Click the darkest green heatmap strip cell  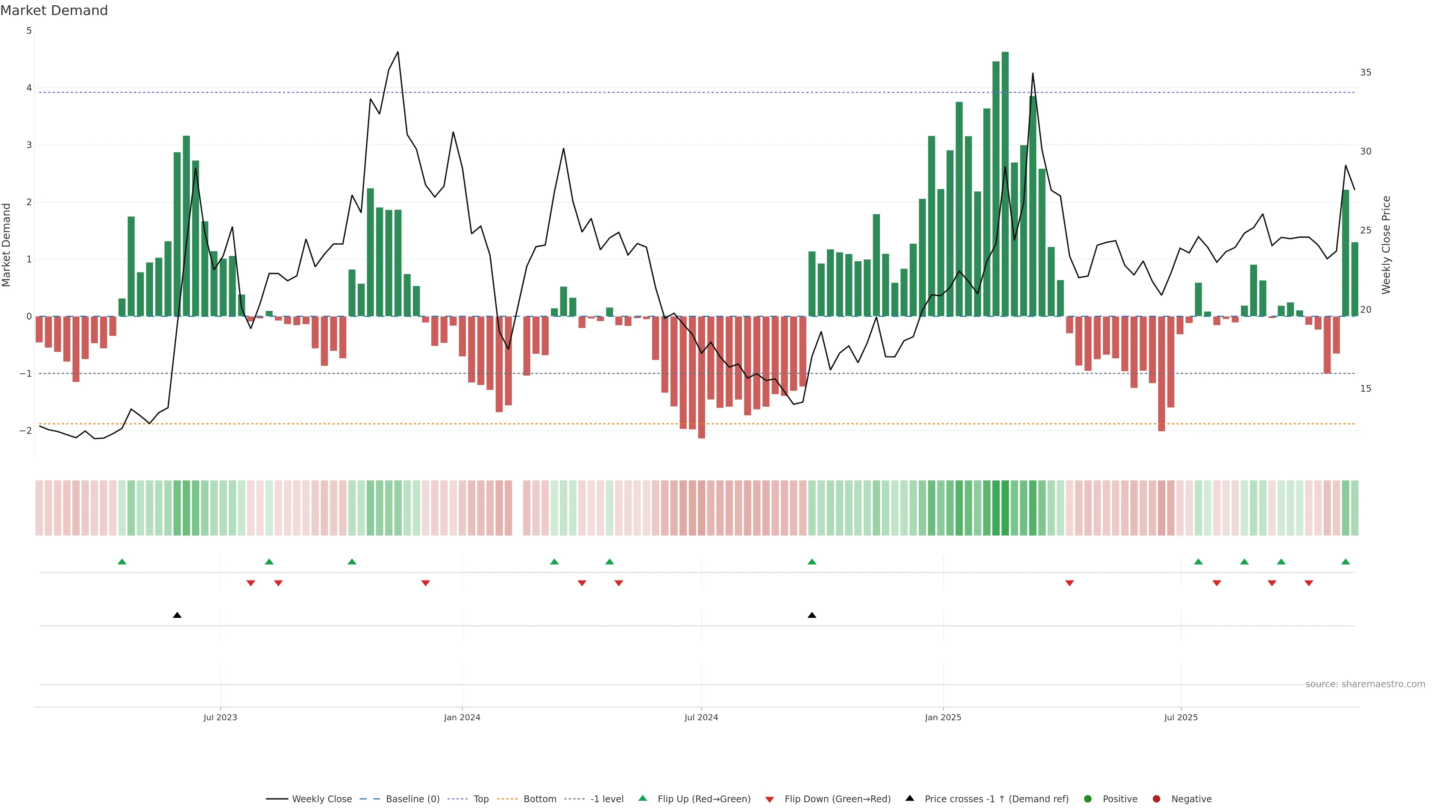point(1005,508)
